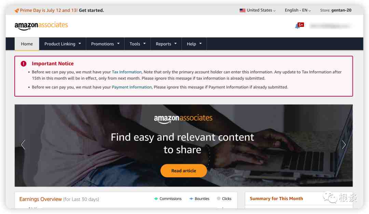
Task: Toggle Bounties series in chart legend
Action: click(199, 199)
